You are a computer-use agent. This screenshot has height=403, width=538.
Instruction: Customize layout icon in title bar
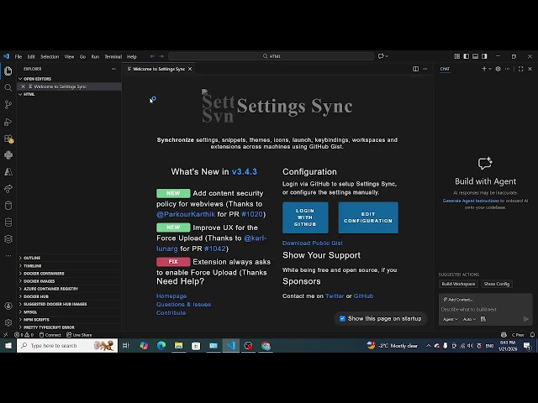click(x=457, y=56)
